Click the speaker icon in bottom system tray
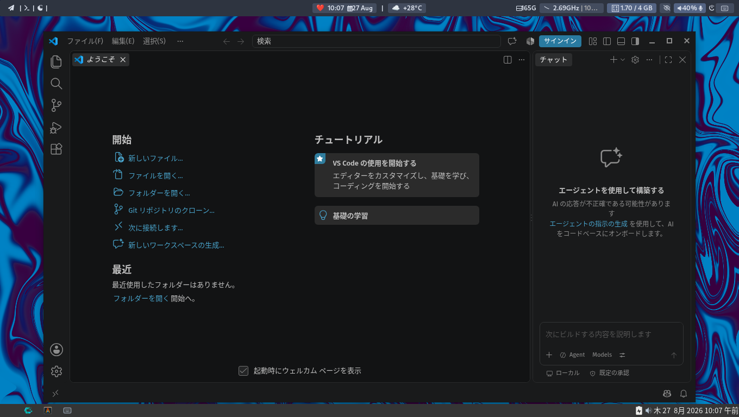 point(648,410)
